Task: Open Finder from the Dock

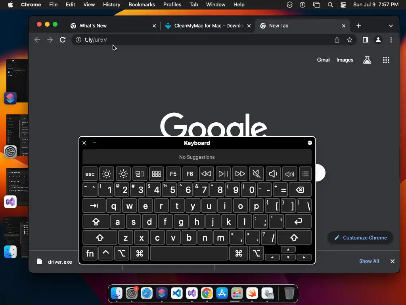Action: (117, 293)
